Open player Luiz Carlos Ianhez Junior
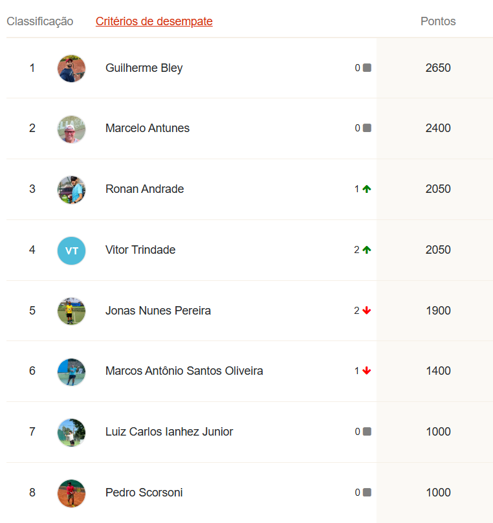 pyautogui.click(x=169, y=432)
